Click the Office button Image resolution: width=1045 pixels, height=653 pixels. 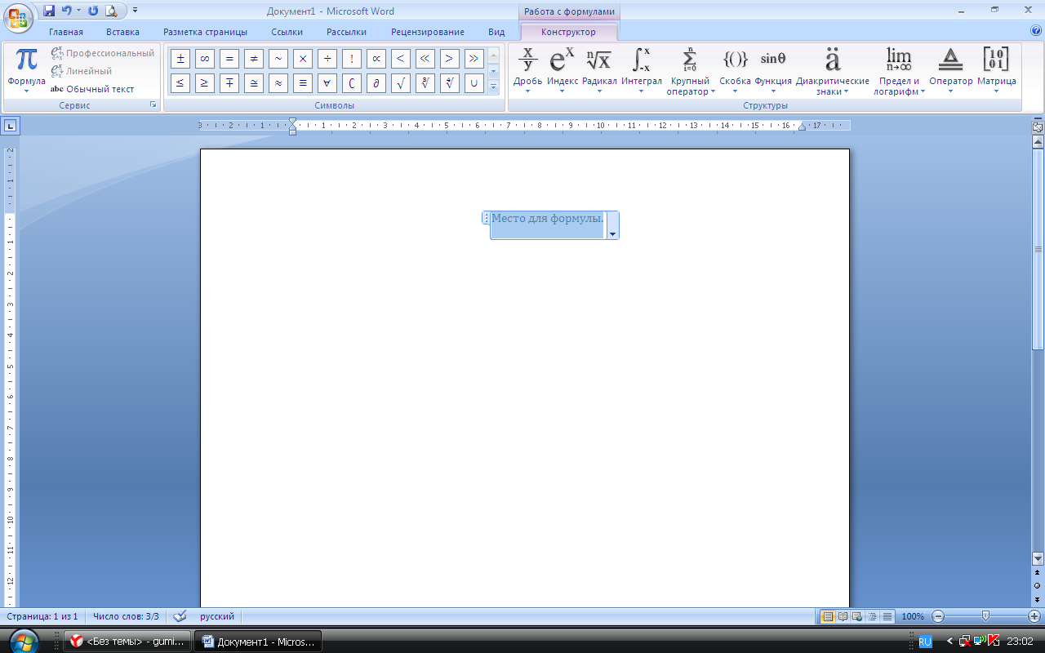pos(17,18)
